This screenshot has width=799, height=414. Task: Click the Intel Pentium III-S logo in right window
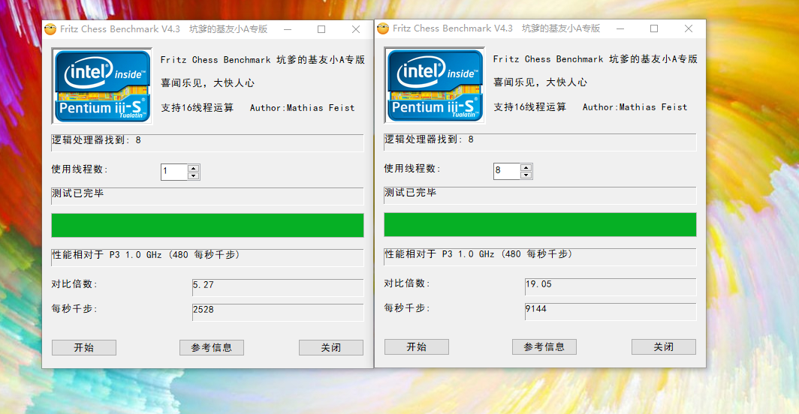pos(435,85)
